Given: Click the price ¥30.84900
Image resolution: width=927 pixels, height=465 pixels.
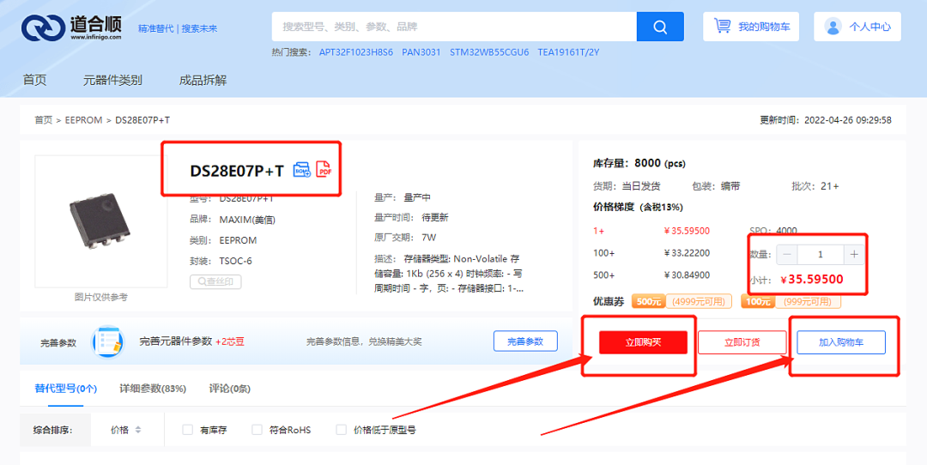Looking at the screenshot, I should pyautogui.click(x=687, y=275).
